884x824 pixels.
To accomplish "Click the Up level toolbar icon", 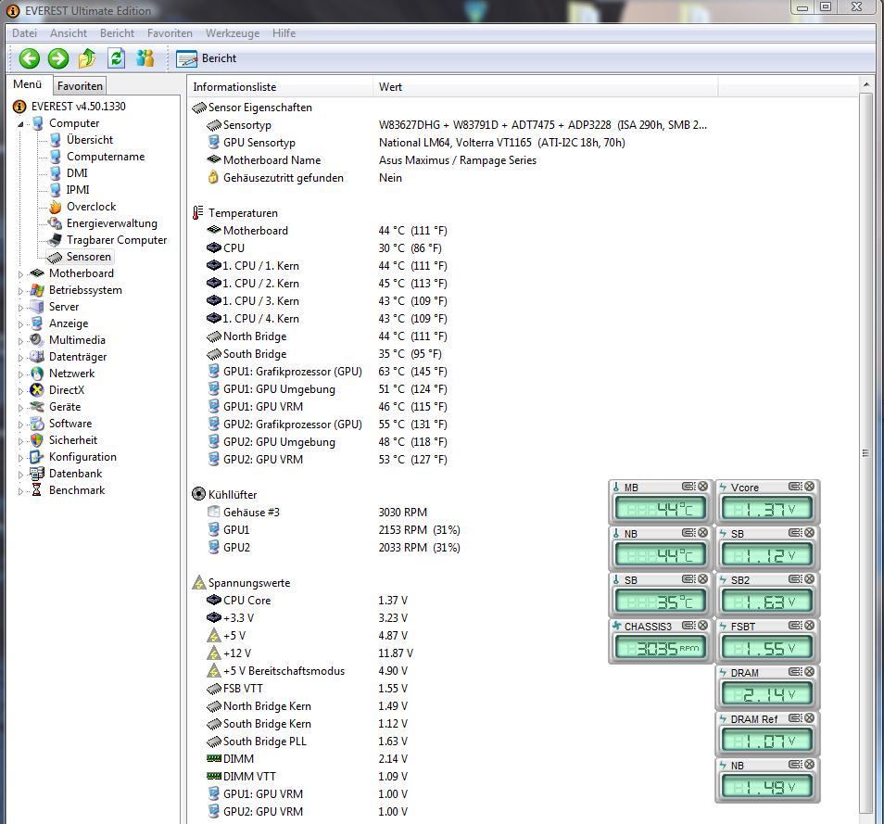I will pyautogui.click(x=87, y=58).
